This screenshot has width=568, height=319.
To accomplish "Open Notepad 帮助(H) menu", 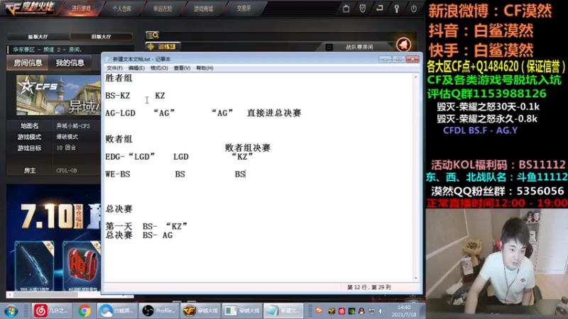I will [204, 68].
